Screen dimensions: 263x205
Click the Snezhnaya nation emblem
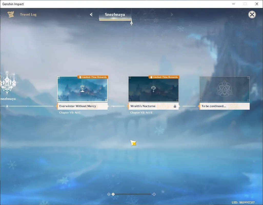[x=8, y=82]
